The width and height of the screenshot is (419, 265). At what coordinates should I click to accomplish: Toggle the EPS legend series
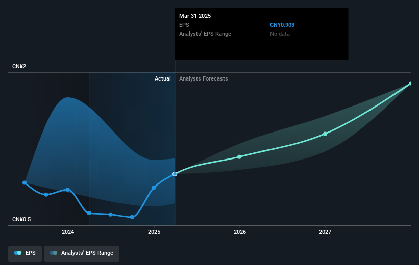click(x=25, y=253)
